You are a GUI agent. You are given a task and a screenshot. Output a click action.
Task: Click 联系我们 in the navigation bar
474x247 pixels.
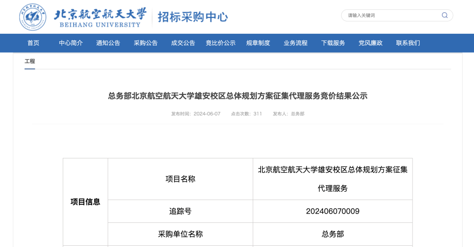click(x=408, y=43)
